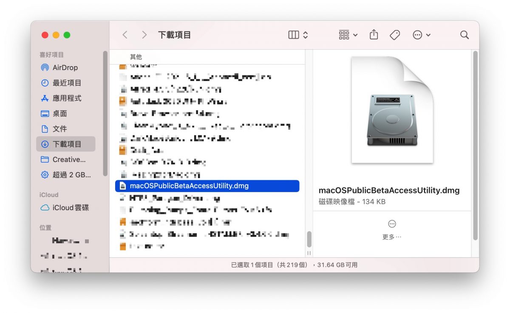Click the 位置 sidebar section header

tap(45, 228)
